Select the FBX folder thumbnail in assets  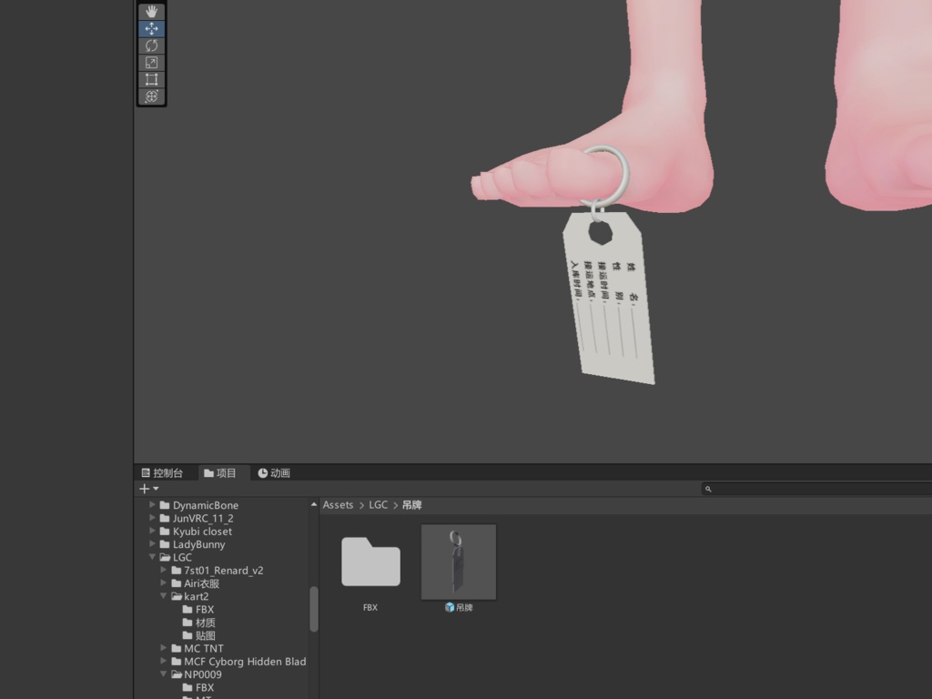coord(370,562)
